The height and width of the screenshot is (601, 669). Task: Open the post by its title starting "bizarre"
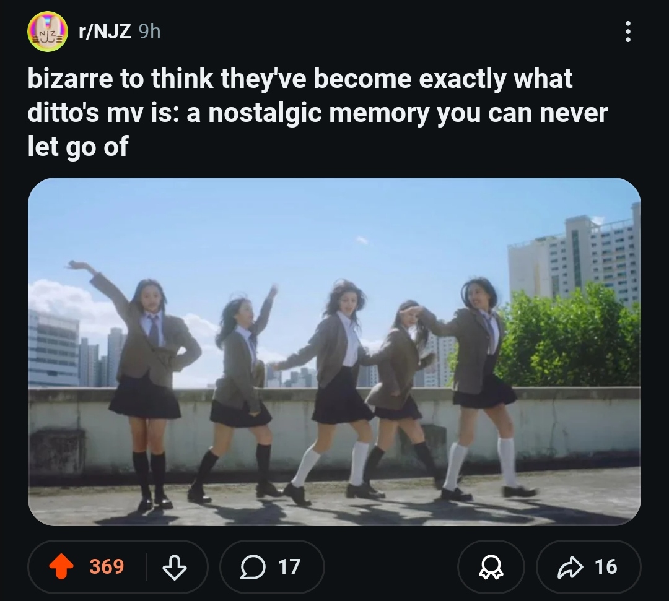[317, 113]
